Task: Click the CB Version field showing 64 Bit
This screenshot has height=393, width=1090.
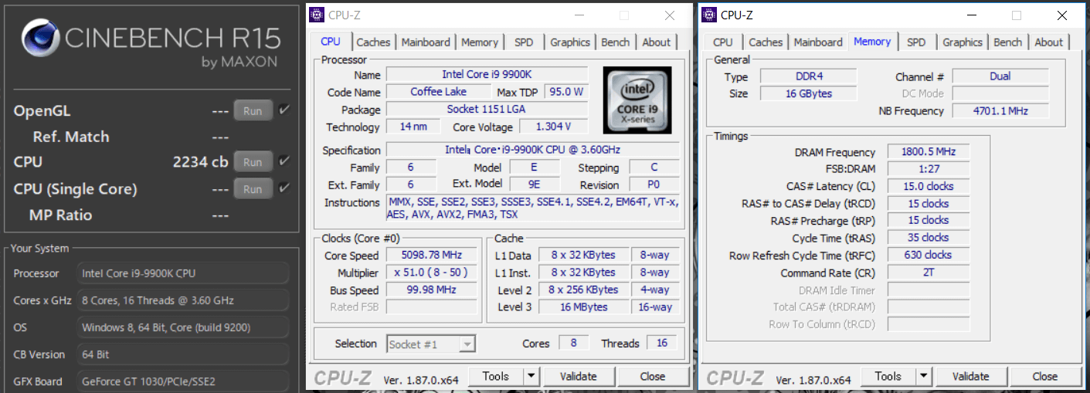Action: (x=183, y=354)
